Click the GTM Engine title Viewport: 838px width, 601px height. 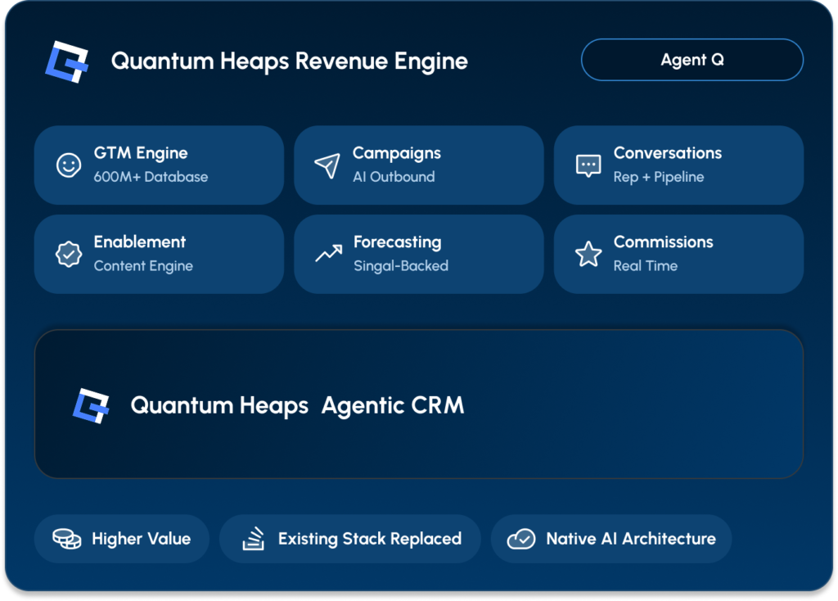click(x=141, y=153)
